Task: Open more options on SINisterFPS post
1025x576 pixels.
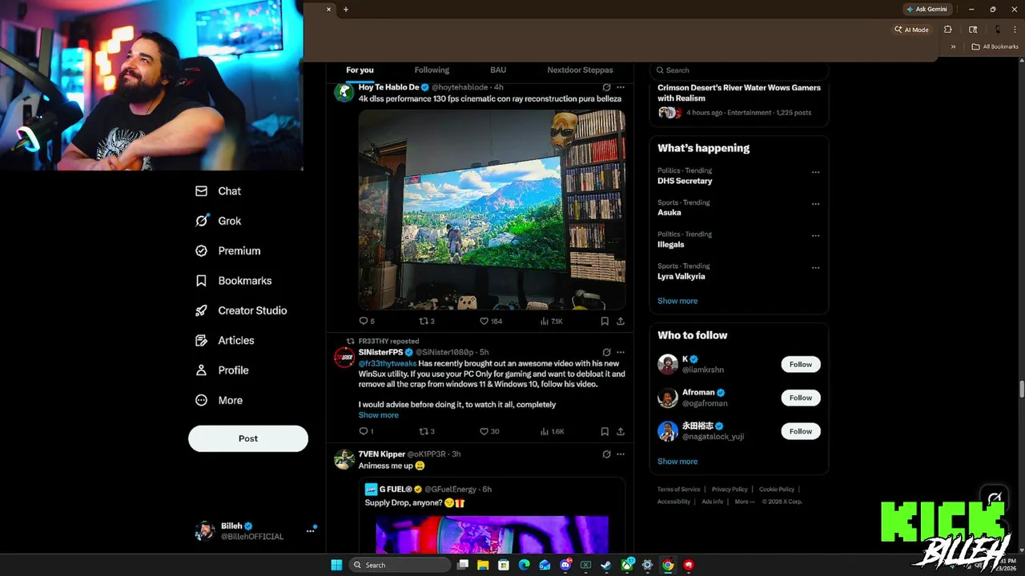Action: tap(620, 352)
